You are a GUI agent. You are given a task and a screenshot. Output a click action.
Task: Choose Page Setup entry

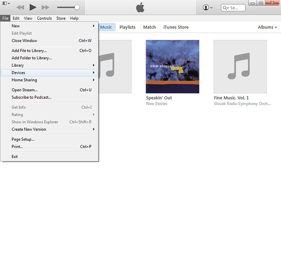49,140
